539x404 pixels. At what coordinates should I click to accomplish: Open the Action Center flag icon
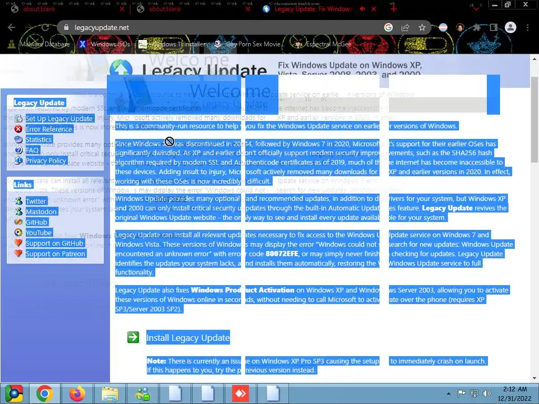pyautogui.click(x=461, y=393)
